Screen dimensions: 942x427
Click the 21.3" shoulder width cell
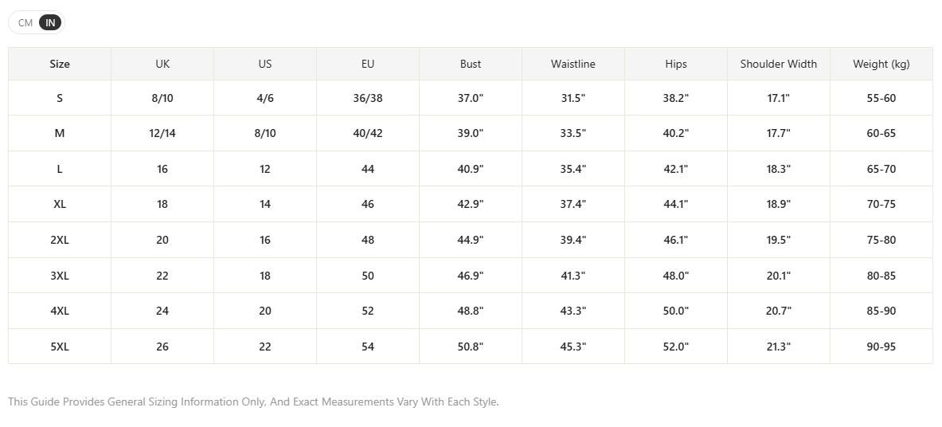point(779,347)
